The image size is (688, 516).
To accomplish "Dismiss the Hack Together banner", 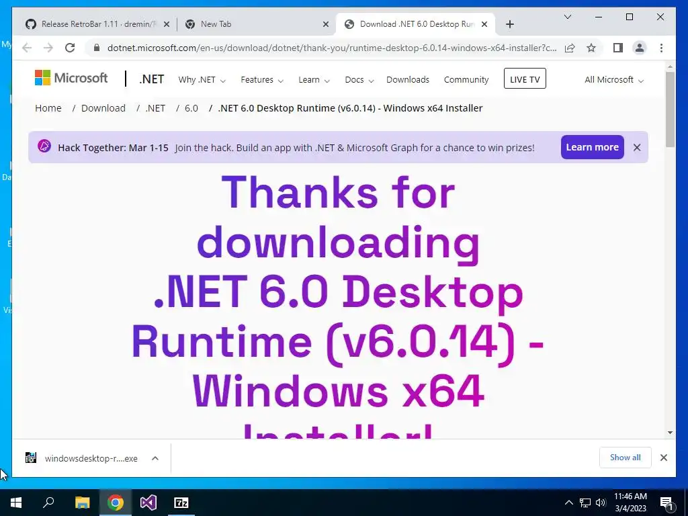I will (637, 147).
